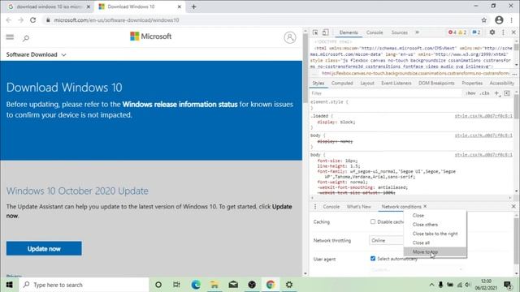Click the DevTools issues message badge
The image size is (520, 292).
(x=476, y=32)
